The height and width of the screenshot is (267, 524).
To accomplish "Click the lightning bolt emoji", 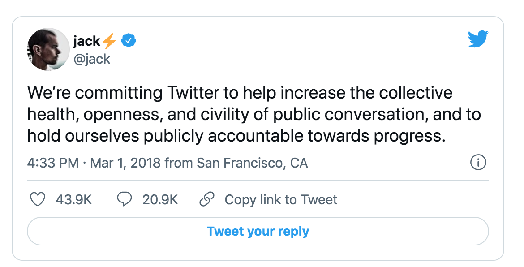I will 109,41.
